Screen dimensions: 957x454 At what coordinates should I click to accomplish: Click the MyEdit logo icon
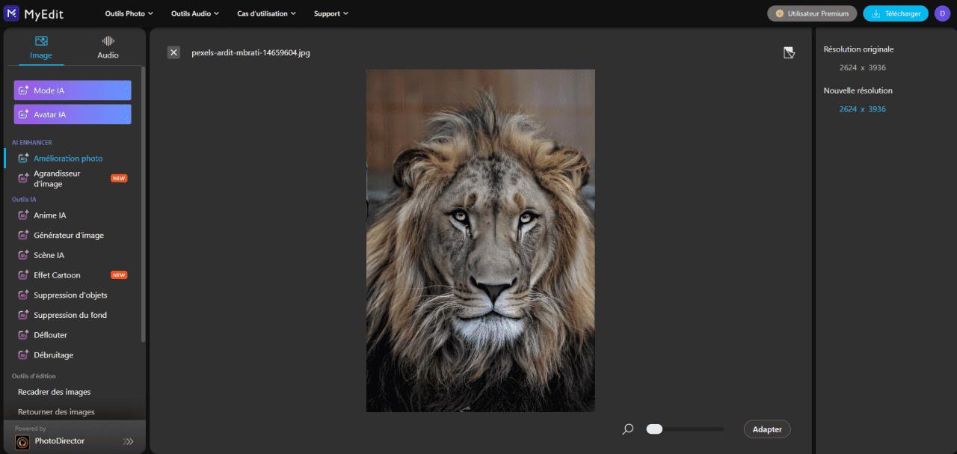12,13
